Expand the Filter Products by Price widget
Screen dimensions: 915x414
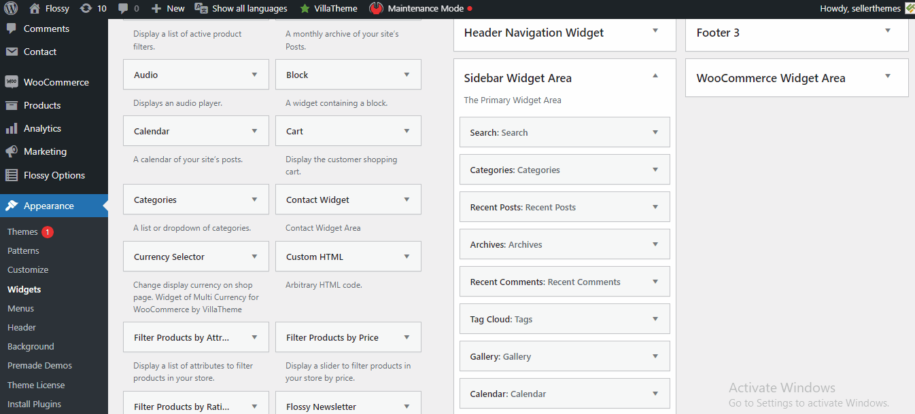click(407, 337)
